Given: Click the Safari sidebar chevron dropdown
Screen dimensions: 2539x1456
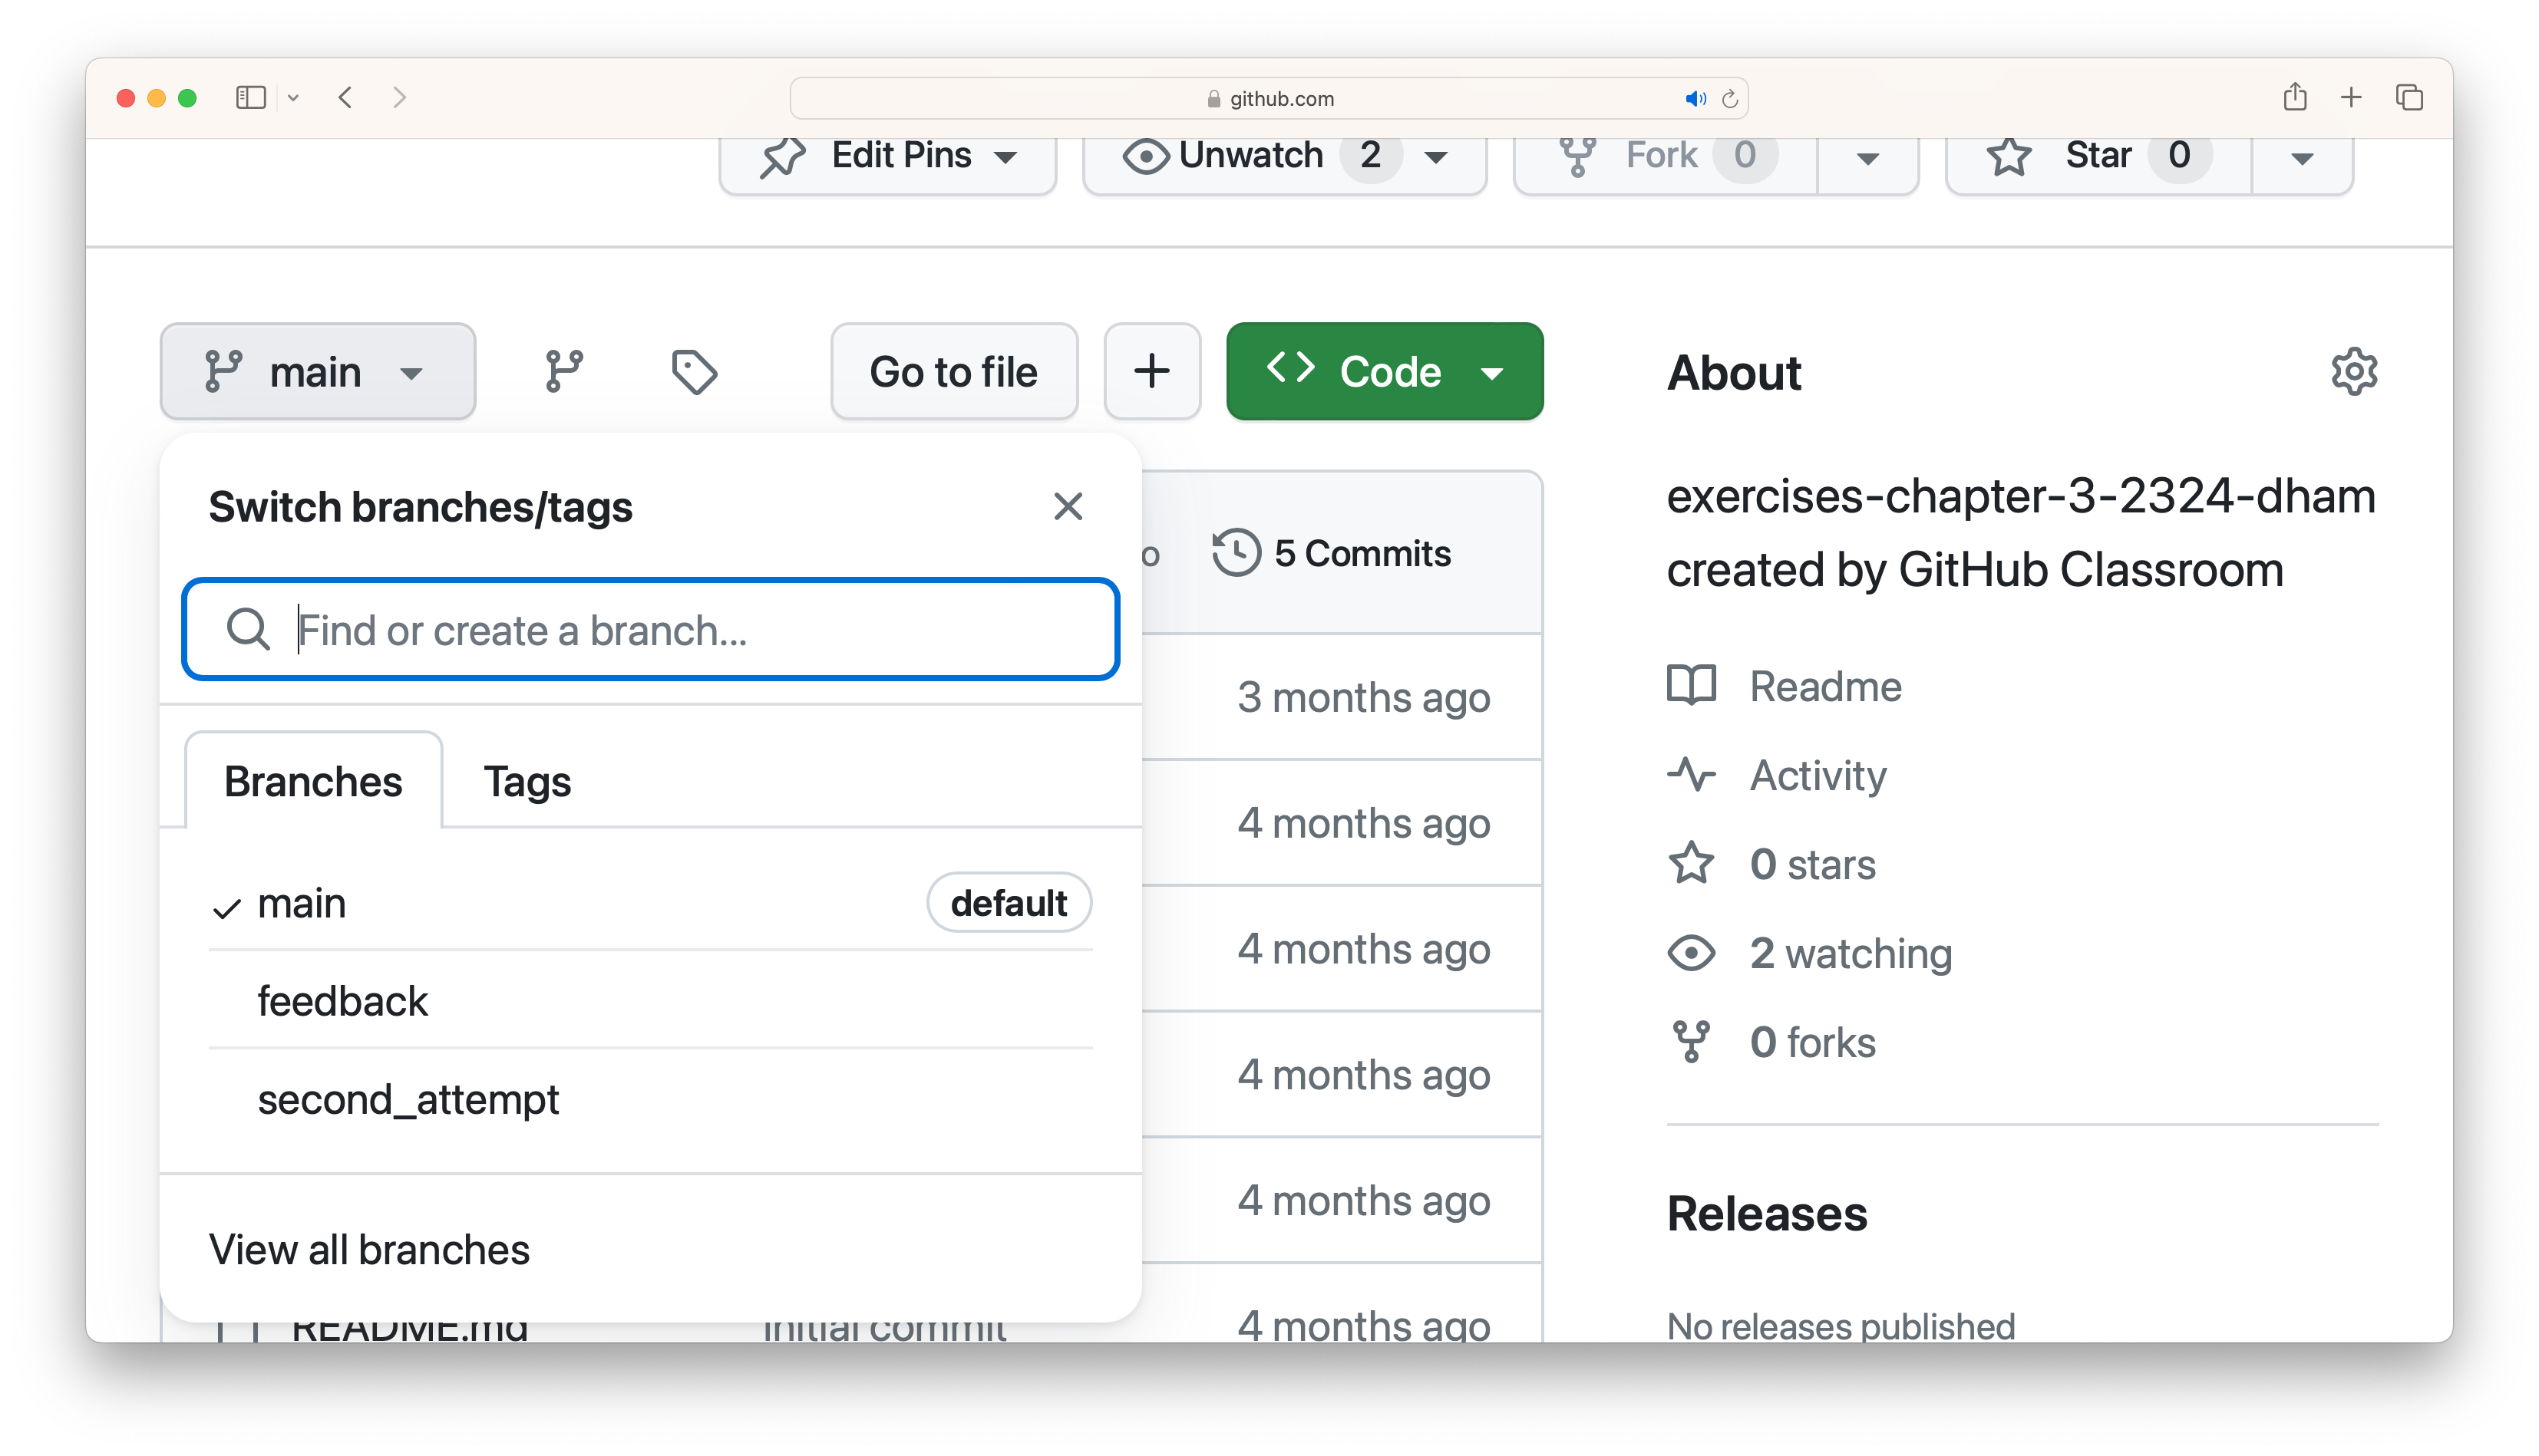Looking at the screenshot, I should (x=293, y=98).
